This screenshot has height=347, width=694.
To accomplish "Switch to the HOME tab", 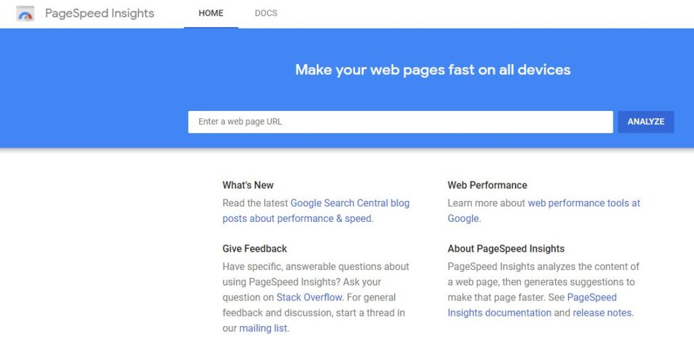I will tap(211, 14).
